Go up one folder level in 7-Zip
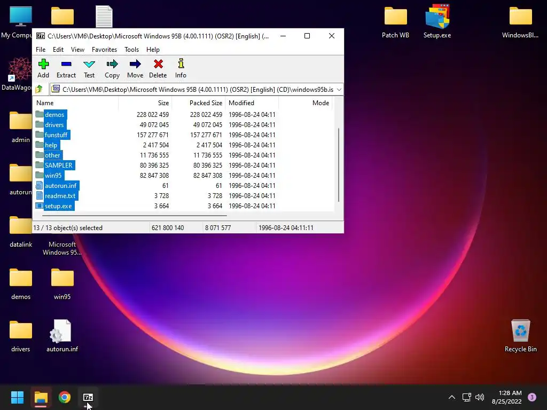This screenshot has width=547, height=410. click(x=39, y=89)
